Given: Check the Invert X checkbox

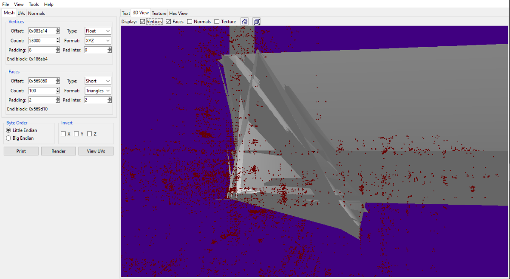Looking at the screenshot, I should 63,134.
